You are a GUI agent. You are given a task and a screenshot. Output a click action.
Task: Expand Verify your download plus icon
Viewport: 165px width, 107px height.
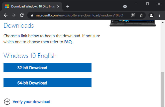(x=7, y=102)
